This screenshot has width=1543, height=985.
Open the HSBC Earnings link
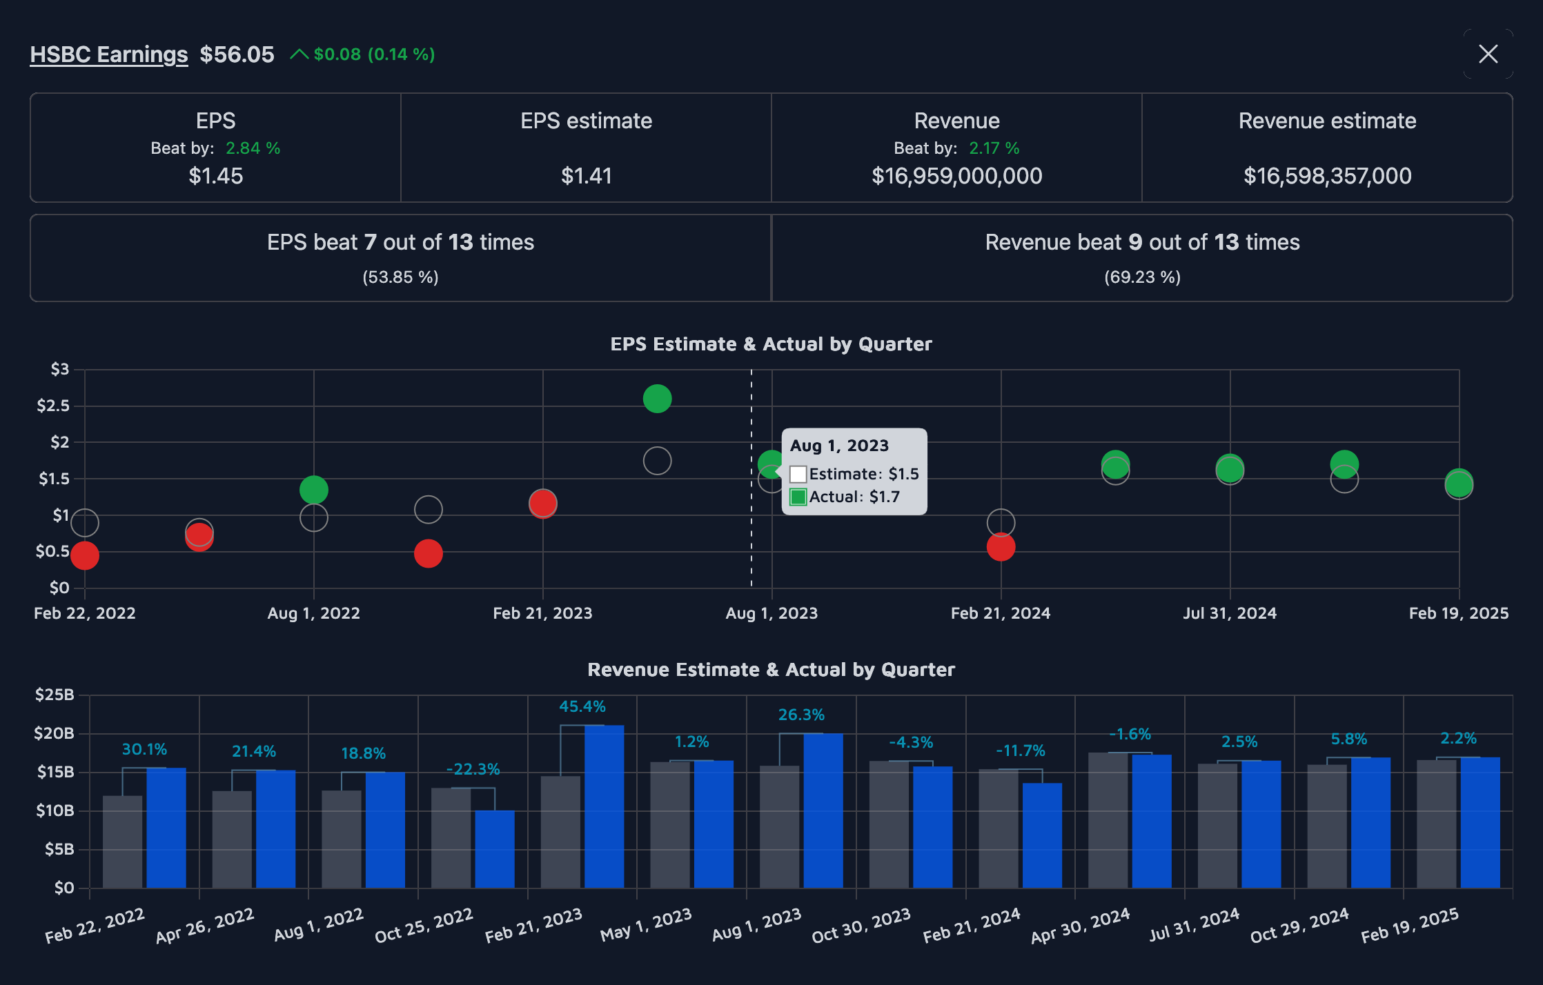click(109, 54)
